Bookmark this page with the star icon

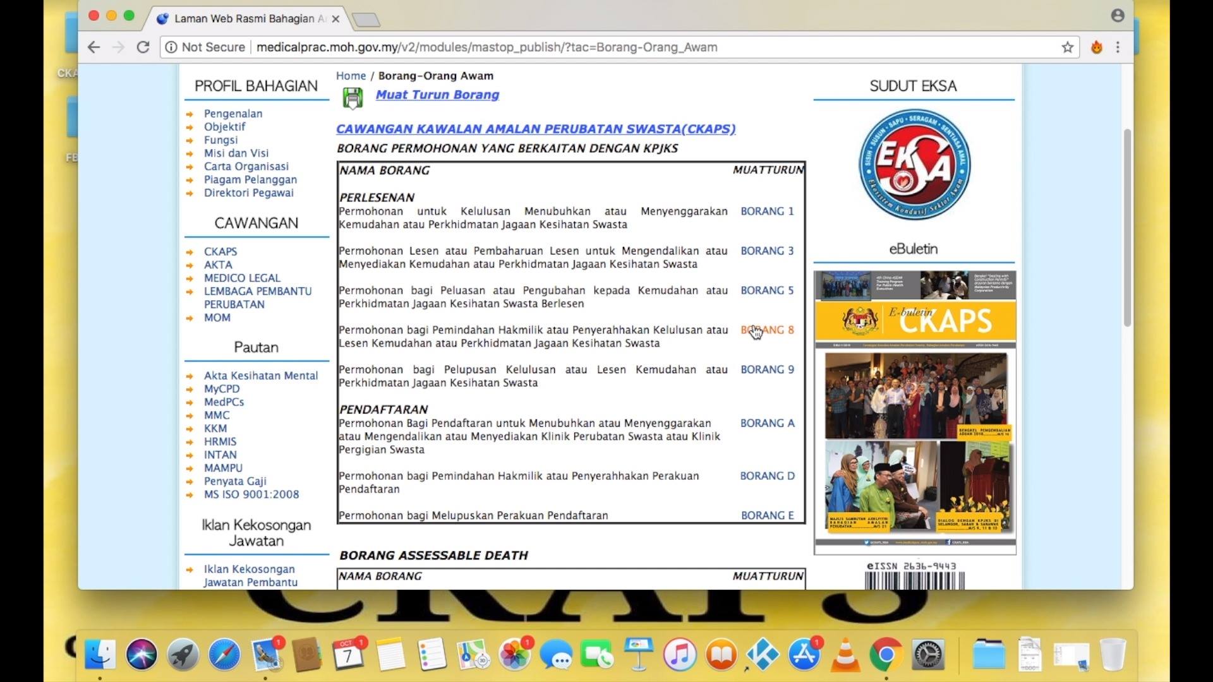pos(1068,47)
